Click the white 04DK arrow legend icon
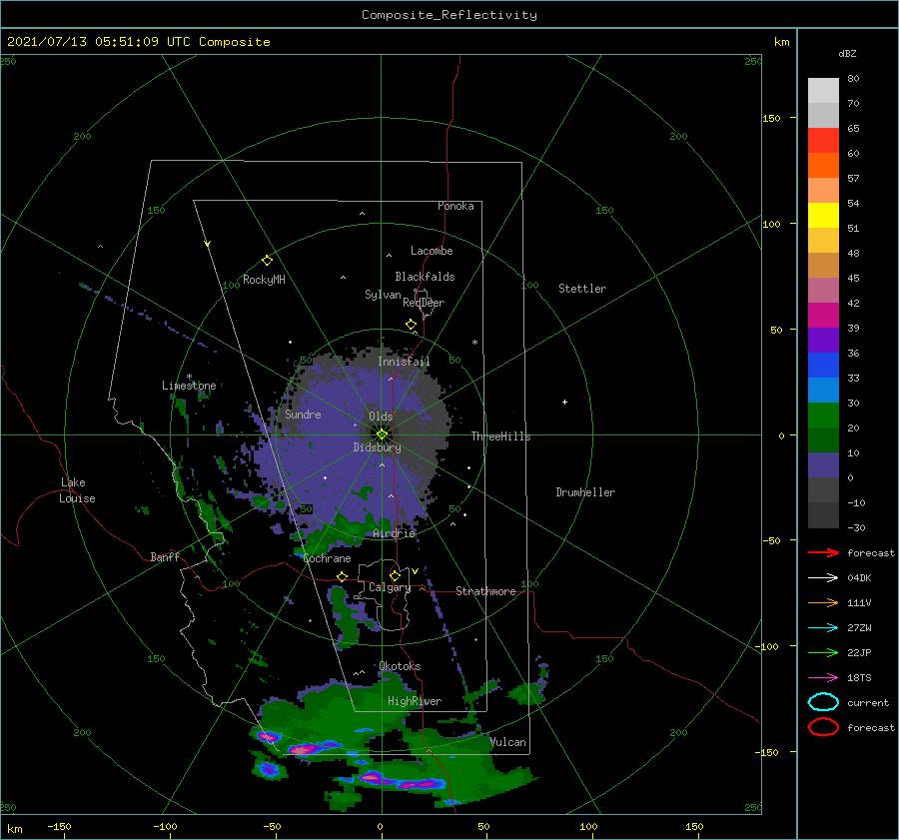The width and height of the screenshot is (899, 840). pyautogui.click(x=823, y=577)
